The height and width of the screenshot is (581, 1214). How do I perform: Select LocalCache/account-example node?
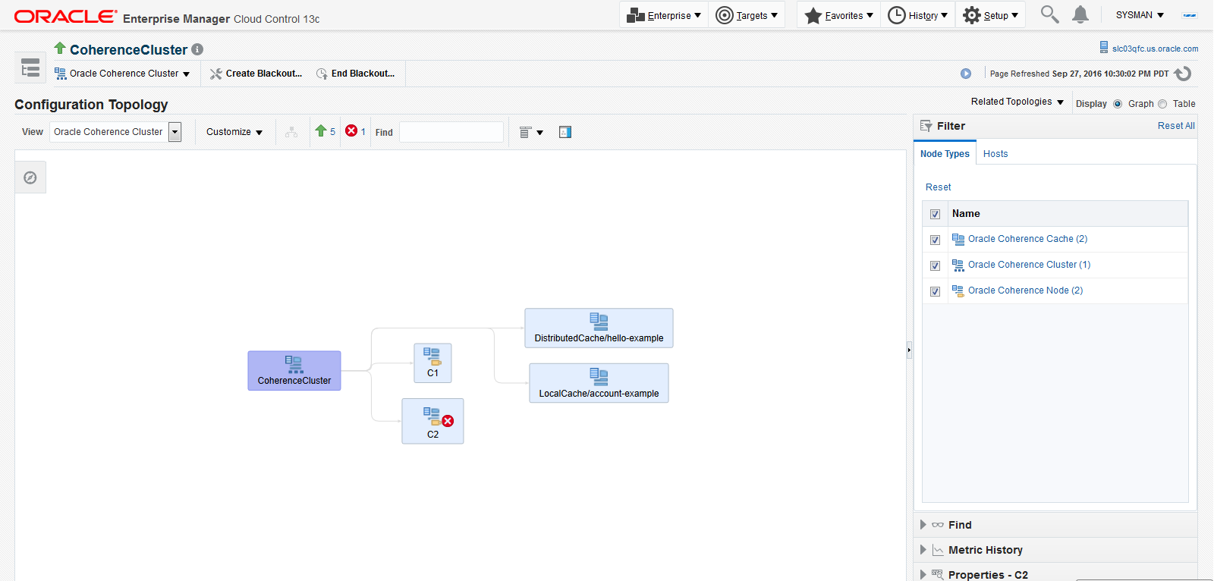[599, 383]
